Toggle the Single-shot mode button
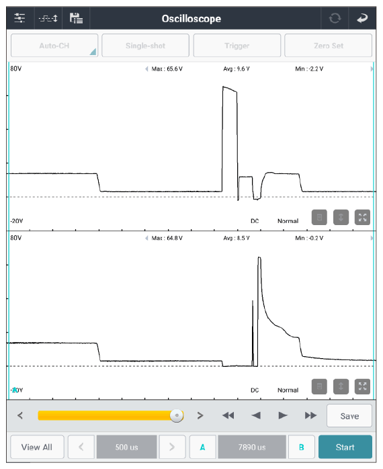 pyautogui.click(x=145, y=46)
